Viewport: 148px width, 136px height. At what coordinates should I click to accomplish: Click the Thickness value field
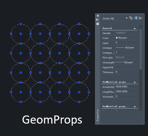(x=126, y=72)
